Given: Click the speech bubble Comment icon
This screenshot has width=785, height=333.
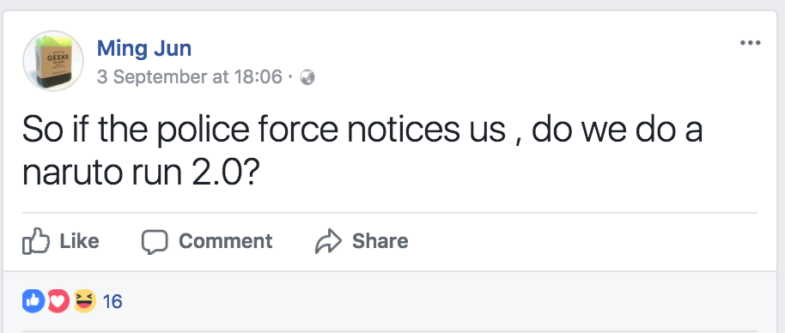Looking at the screenshot, I should point(155,242).
